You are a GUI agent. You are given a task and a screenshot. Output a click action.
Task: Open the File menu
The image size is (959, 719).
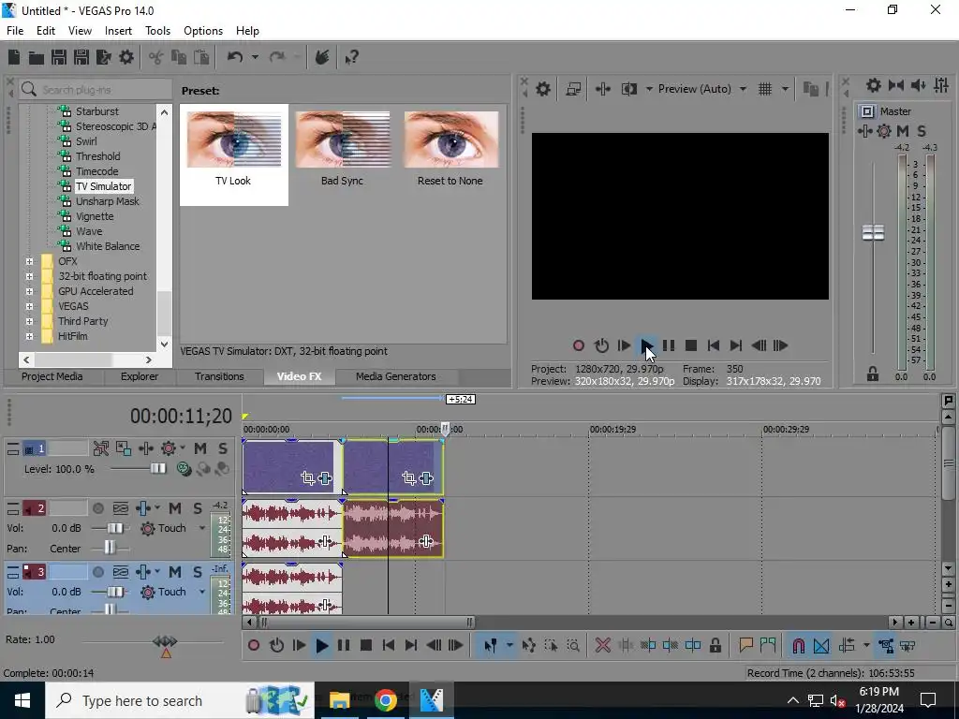[x=15, y=31]
